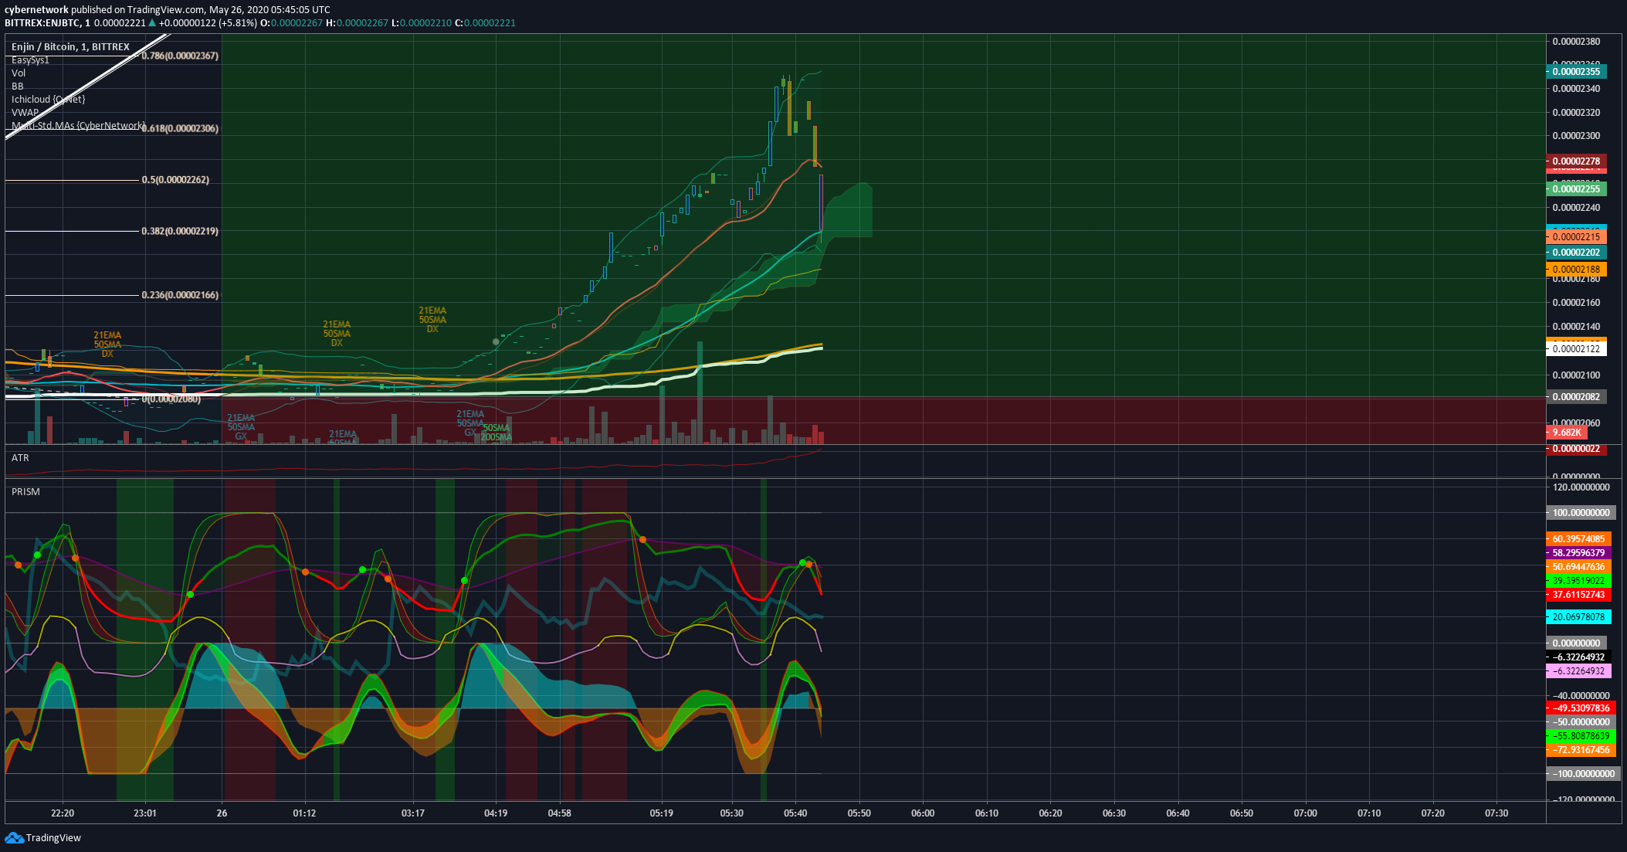The image size is (1627, 852).
Task: Select the Ichicloud {CyNet} indicator legend
Action: pos(48,100)
